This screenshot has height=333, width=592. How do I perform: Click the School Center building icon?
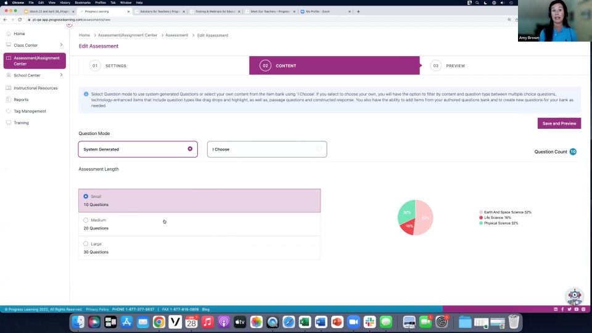click(x=9, y=75)
